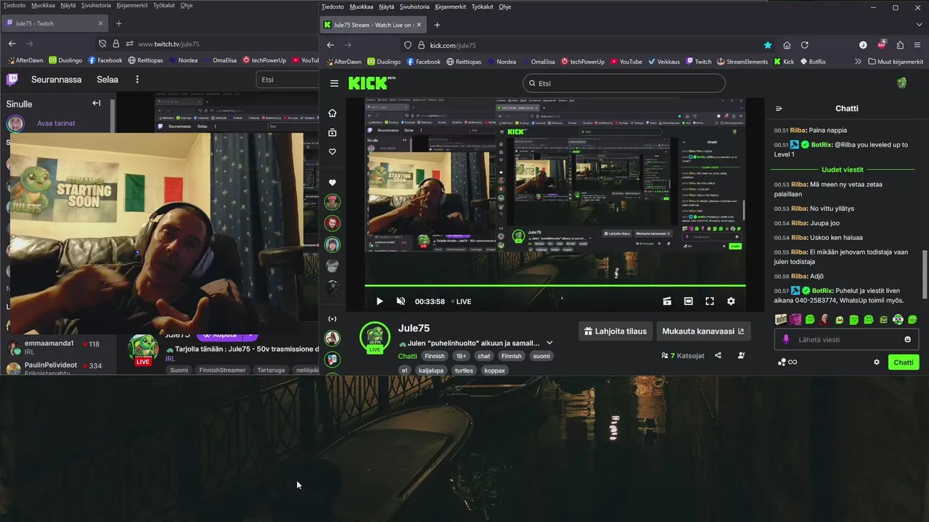Open the Kick hamburger menu
The width and height of the screenshot is (929, 522).
coord(334,83)
